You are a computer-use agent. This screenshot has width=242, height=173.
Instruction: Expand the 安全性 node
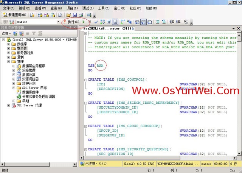click(8, 48)
